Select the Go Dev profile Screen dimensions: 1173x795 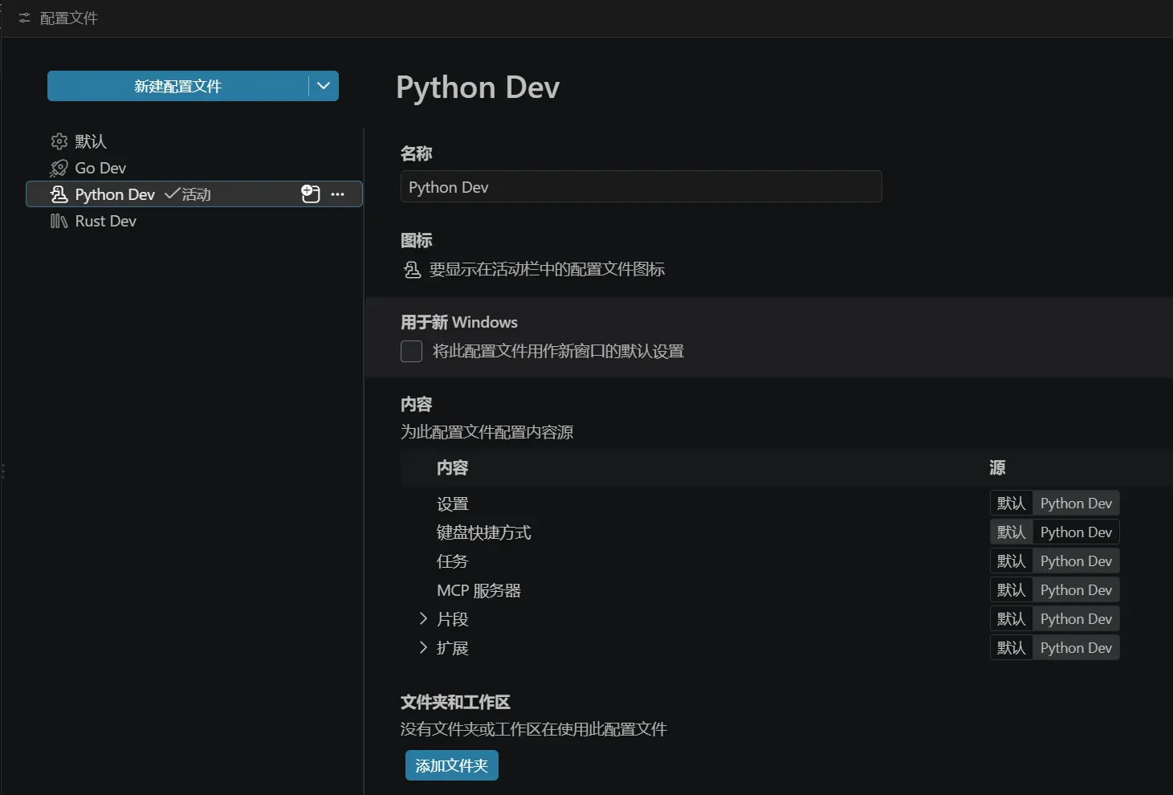tap(194, 168)
